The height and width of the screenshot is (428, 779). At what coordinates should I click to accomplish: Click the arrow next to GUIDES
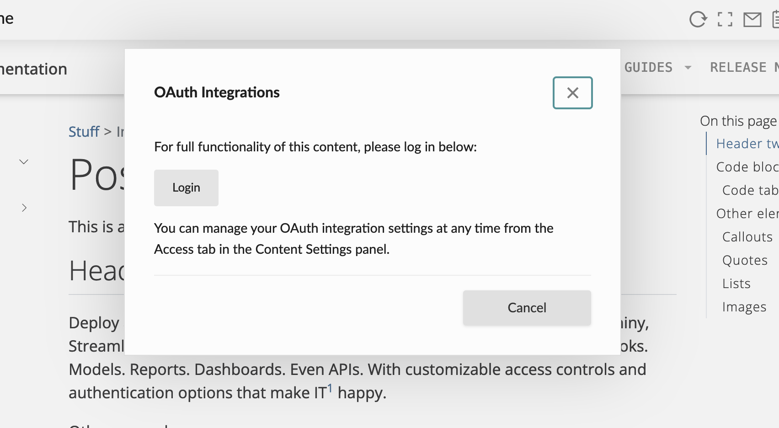[x=688, y=68]
